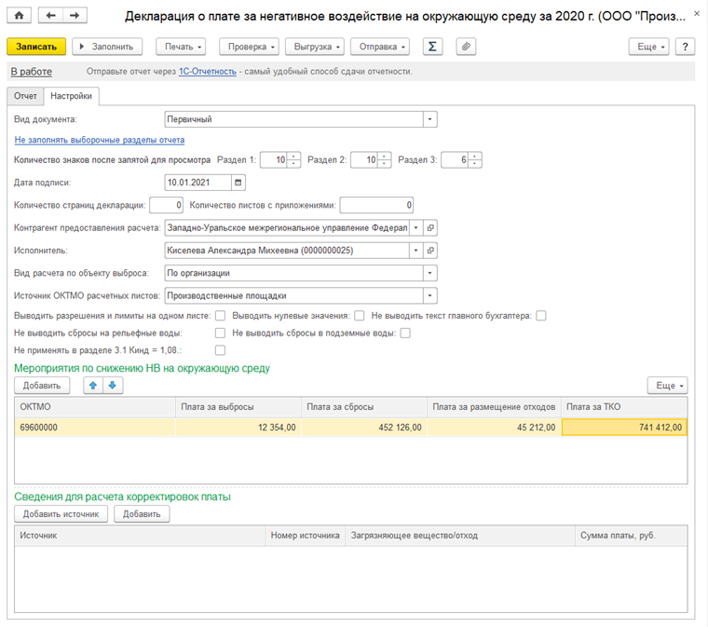Screen dimensions: 708x627
Task: Adjust the Раздел 1 decimal places stepper
Action: 293,160
